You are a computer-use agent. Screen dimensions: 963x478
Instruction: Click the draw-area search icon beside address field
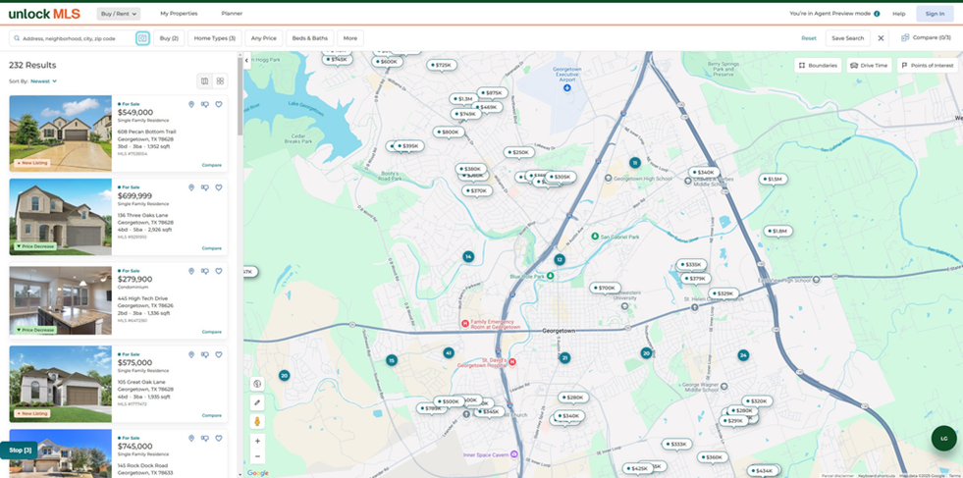pos(142,38)
